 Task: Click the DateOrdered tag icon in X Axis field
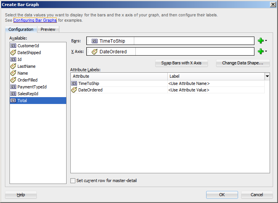(x=94, y=51)
